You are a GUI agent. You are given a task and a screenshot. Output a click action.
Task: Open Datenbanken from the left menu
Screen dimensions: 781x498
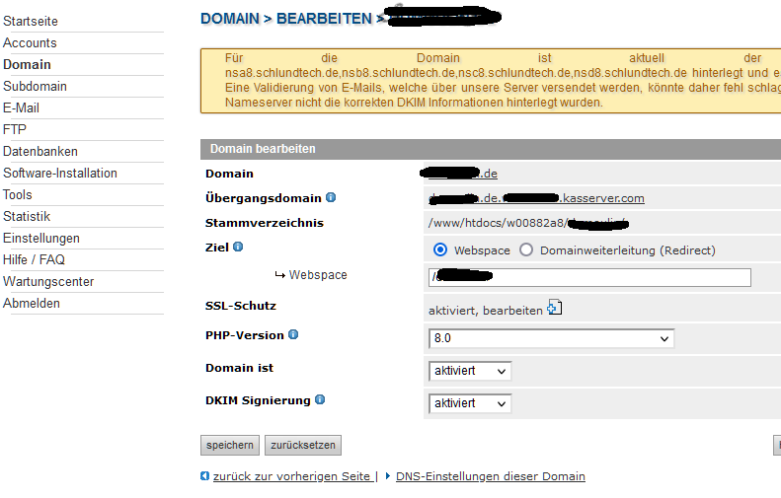tap(39, 151)
